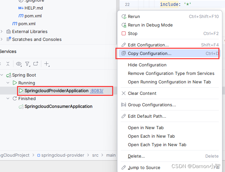Click the Clear Content X icon
Screen dimensions: 225x172
click(124, 93)
